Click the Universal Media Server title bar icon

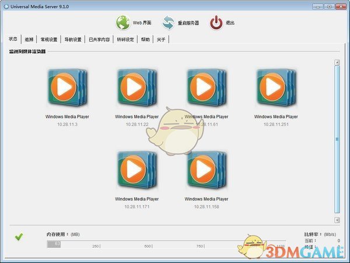click(6, 6)
